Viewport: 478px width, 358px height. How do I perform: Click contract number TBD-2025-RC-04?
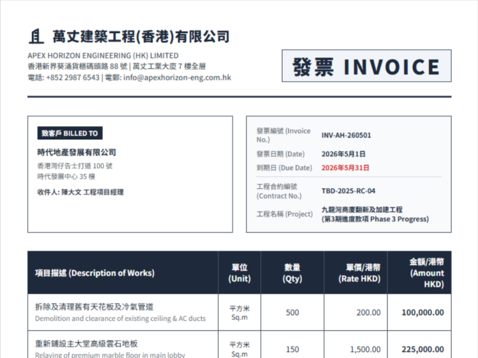[348, 191]
